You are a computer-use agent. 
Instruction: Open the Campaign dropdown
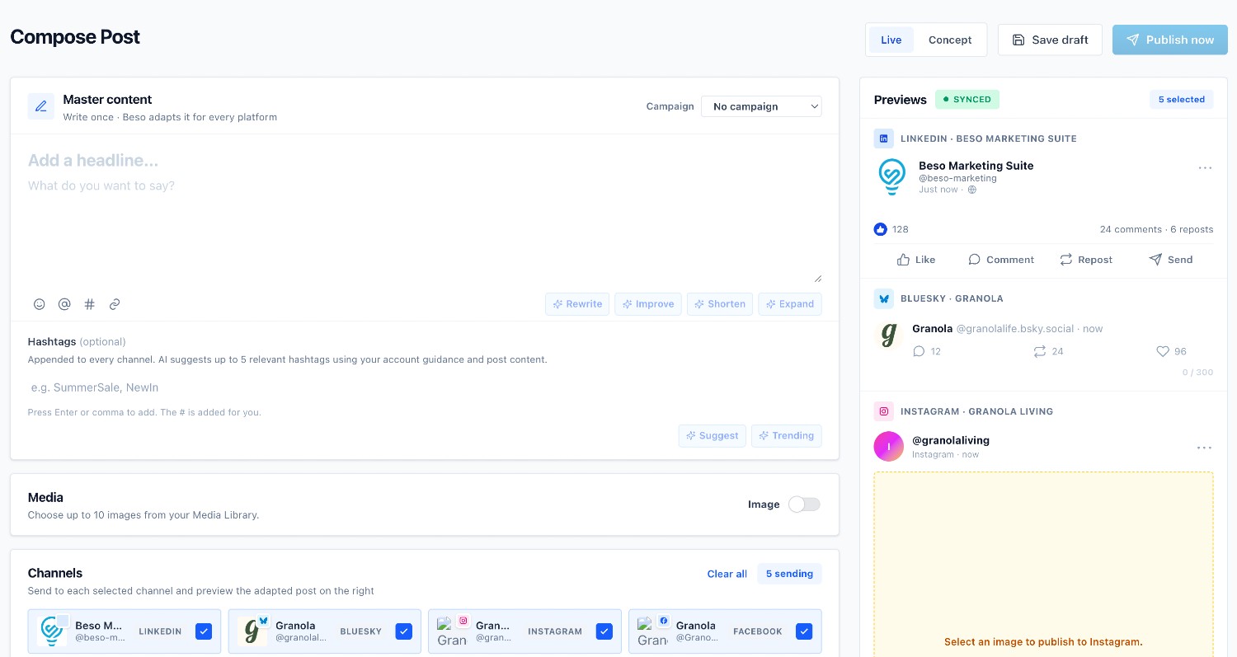pyautogui.click(x=761, y=106)
